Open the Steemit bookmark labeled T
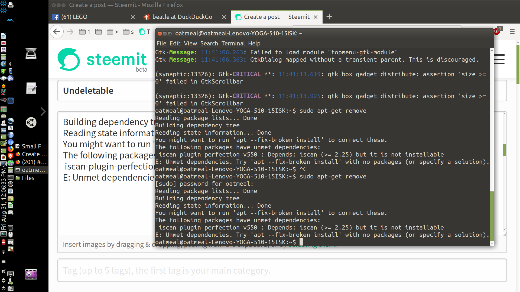The width and height of the screenshot is (520, 292). click(x=144, y=32)
